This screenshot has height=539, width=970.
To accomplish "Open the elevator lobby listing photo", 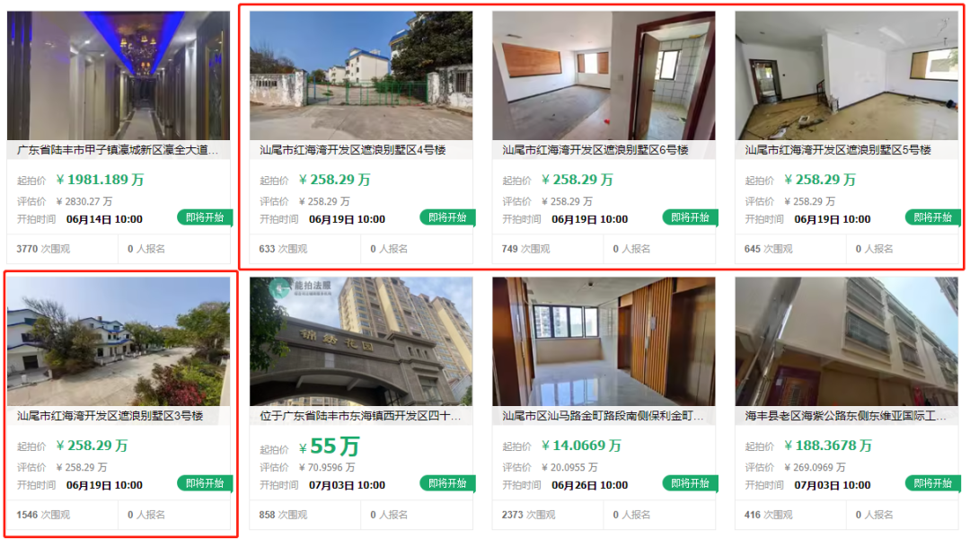I will point(604,341).
